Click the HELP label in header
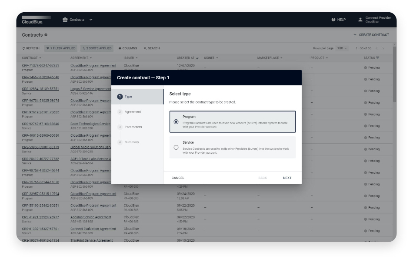 click(341, 20)
